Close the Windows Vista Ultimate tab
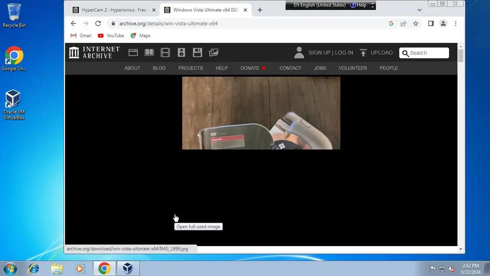Viewport: 490px width, 276px height. pos(245,10)
